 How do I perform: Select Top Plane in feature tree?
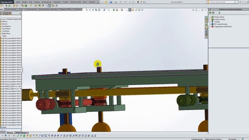pos(5,31)
